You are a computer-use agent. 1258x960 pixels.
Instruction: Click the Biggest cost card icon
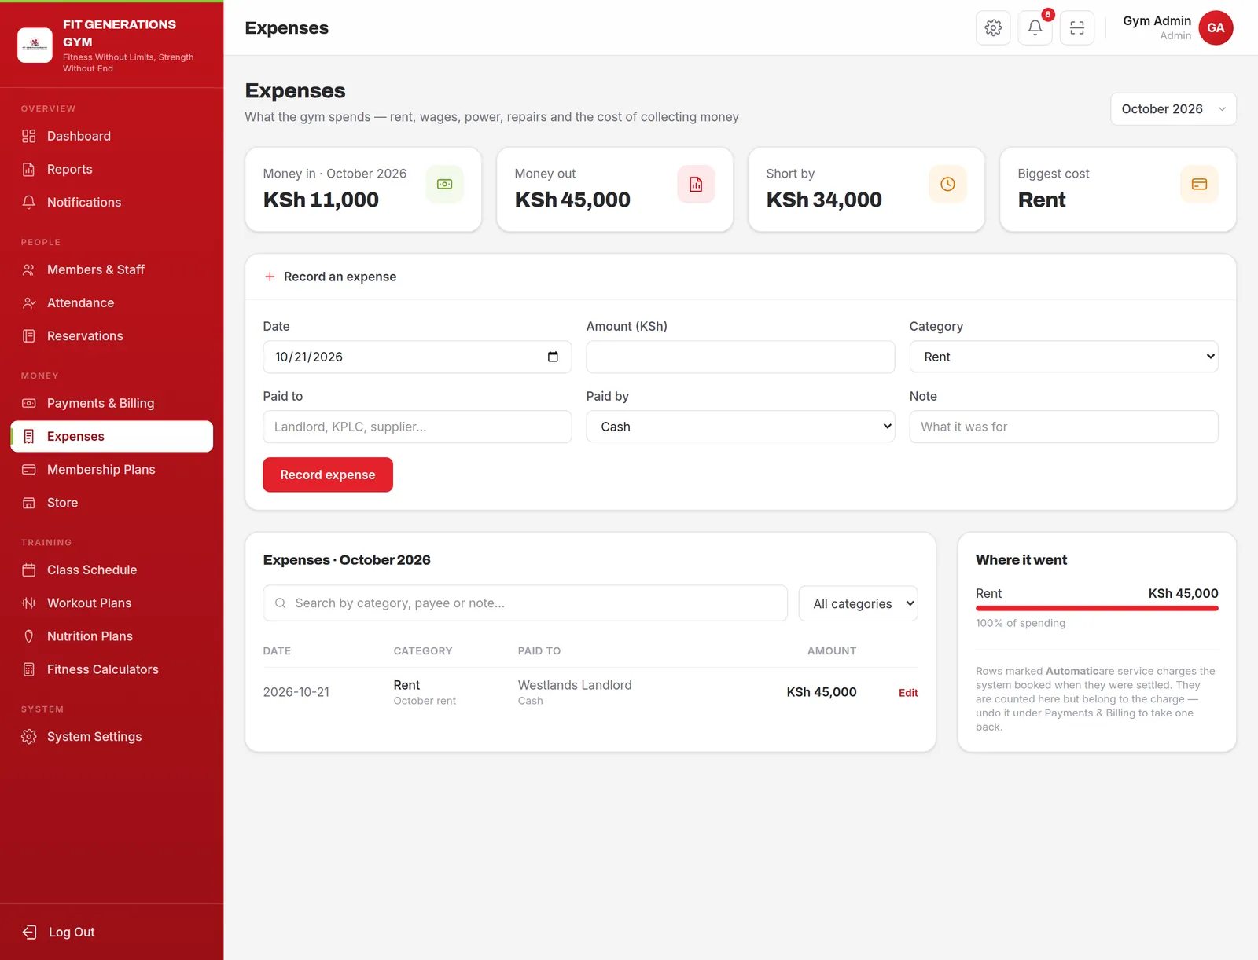(1199, 184)
